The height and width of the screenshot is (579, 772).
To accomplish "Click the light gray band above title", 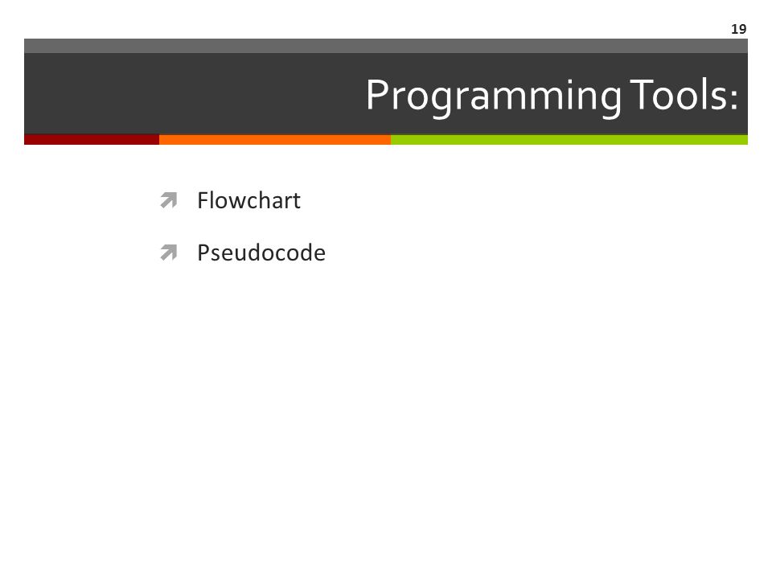I will (386, 46).
